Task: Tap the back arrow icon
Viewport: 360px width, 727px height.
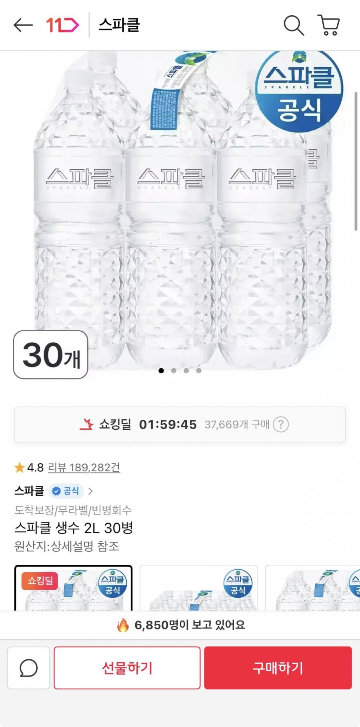Action: 23,25
